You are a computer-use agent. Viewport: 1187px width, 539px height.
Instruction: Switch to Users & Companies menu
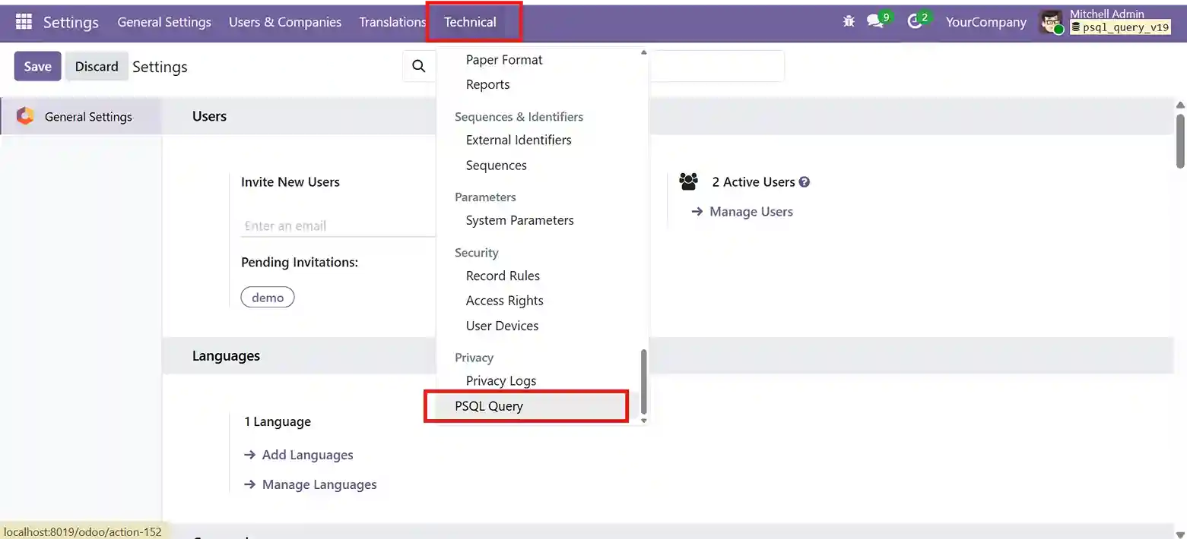pyautogui.click(x=285, y=22)
